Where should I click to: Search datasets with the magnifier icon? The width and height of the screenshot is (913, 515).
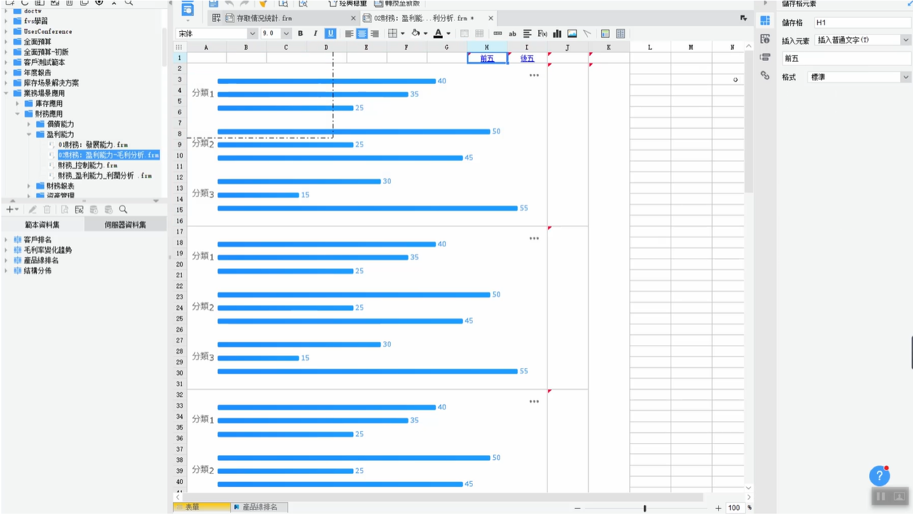tap(123, 209)
